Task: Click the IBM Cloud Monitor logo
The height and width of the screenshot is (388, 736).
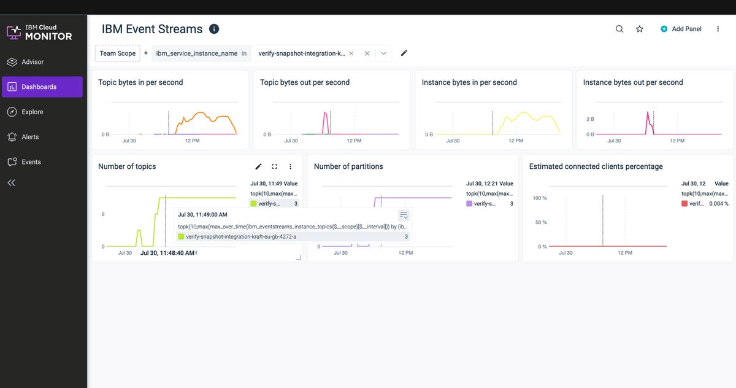Action: [39, 33]
